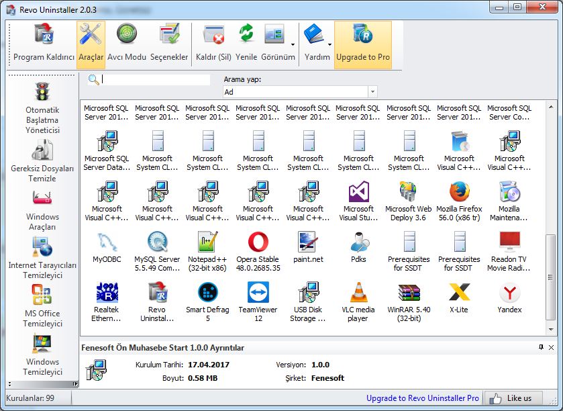Viewport: 563px width, 411px height.
Task: Select the MyODBC program
Action: [107, 248]
